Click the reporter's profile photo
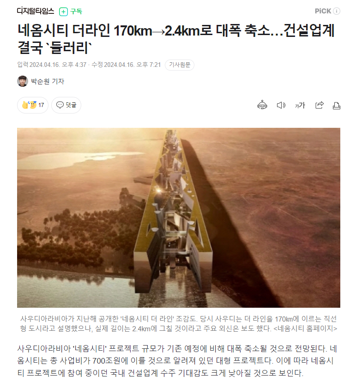This screenshot has height=388, width=362. coord(23,81)
